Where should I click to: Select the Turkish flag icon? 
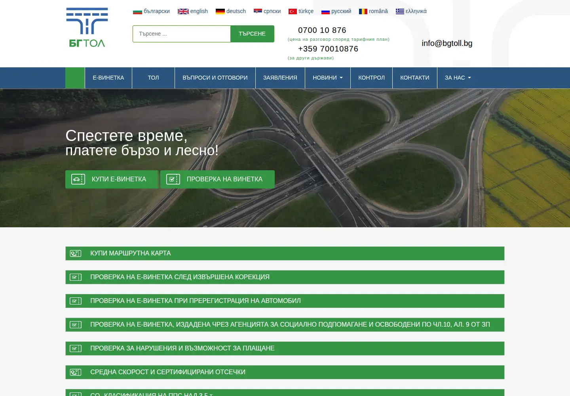(293, 11)
